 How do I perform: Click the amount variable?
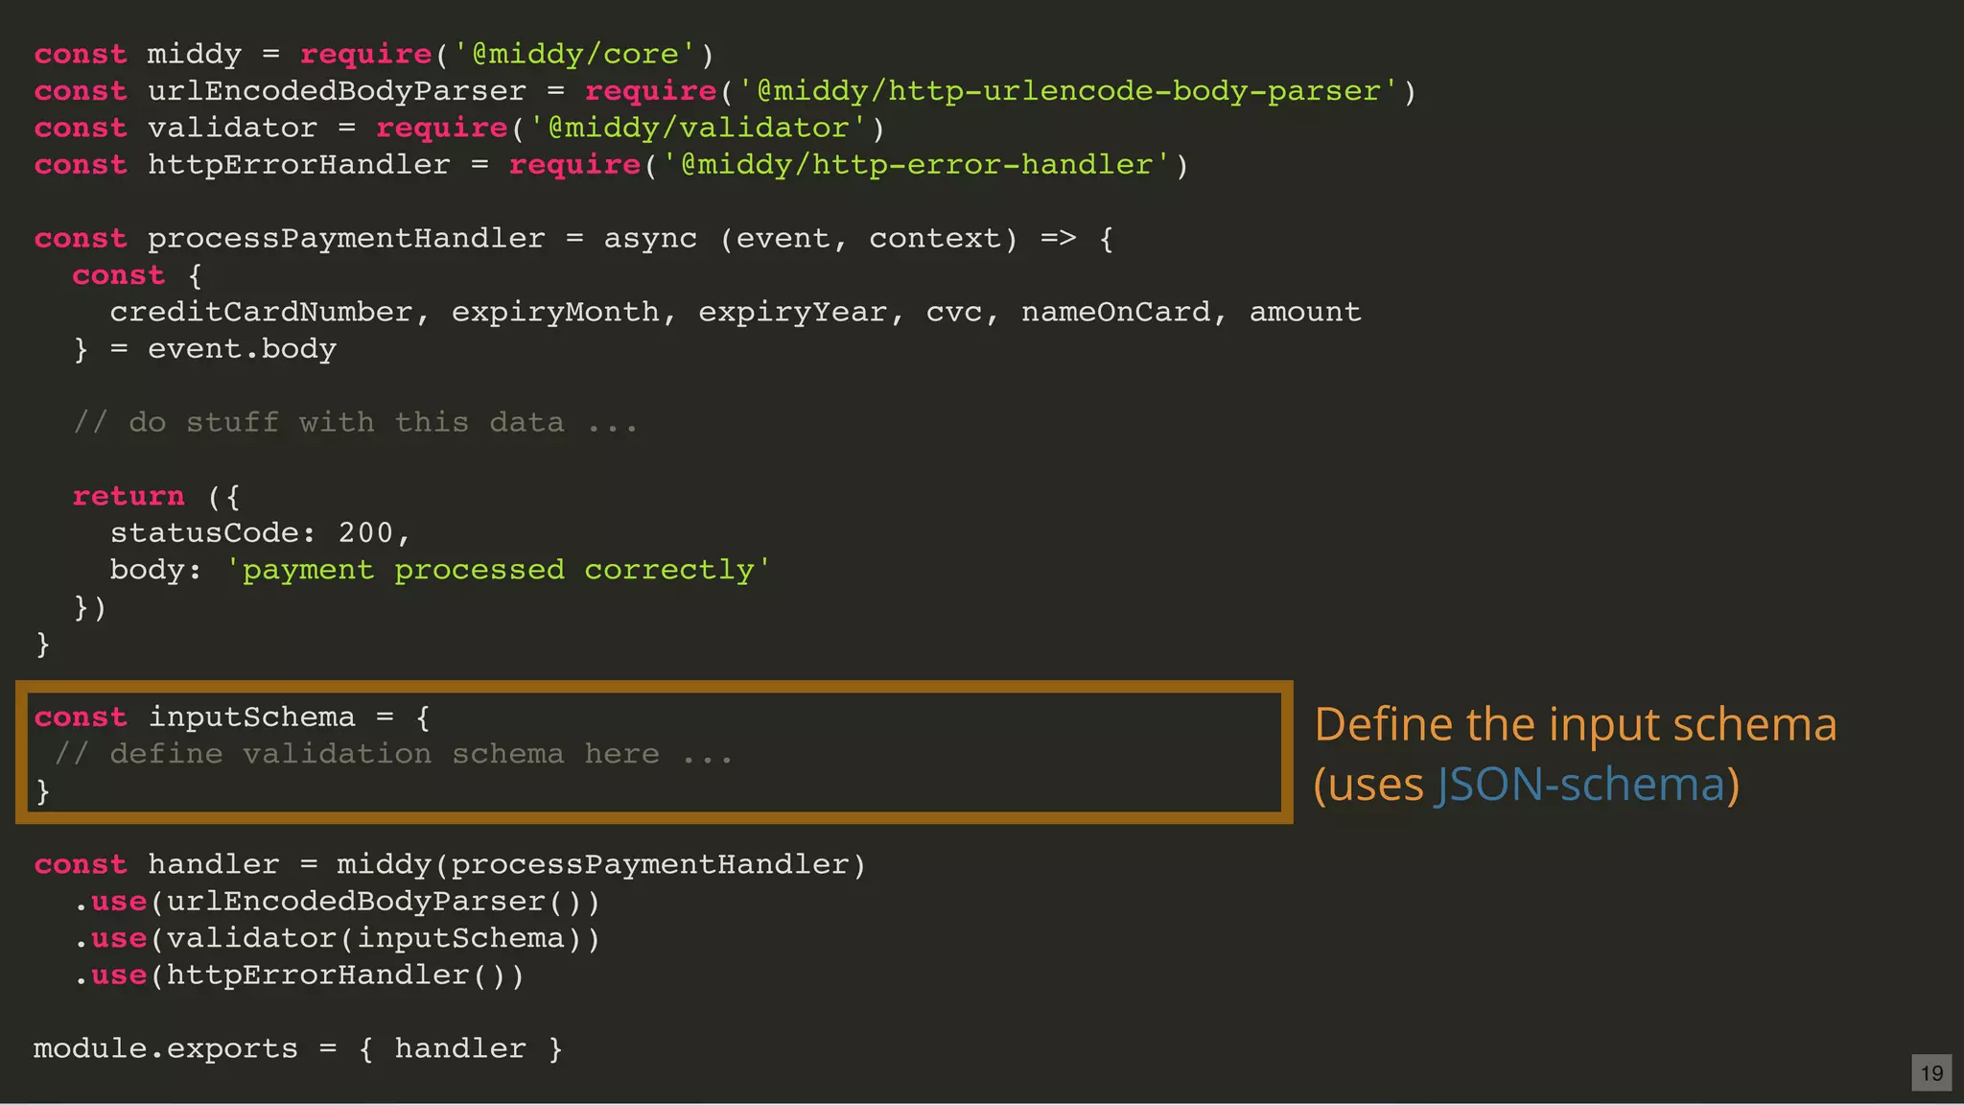1305,313
